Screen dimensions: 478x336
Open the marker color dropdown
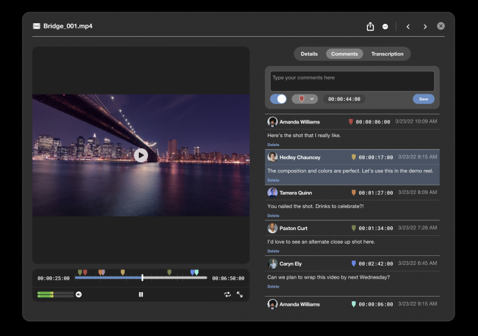pos(305,99)
